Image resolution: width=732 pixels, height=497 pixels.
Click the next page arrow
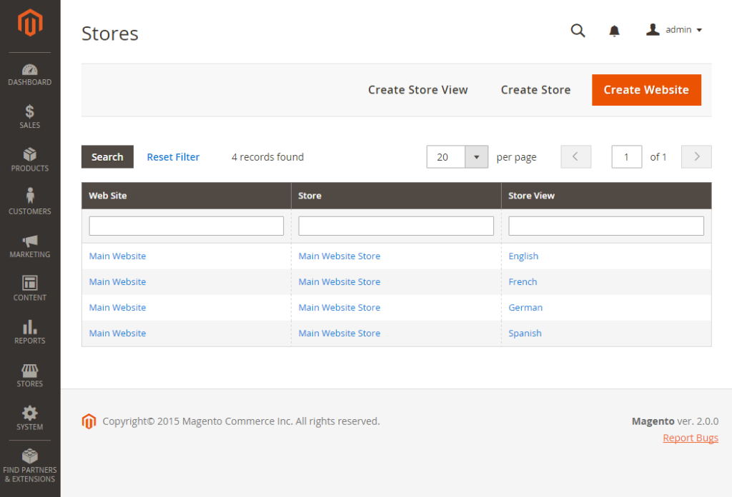(696, 156)
